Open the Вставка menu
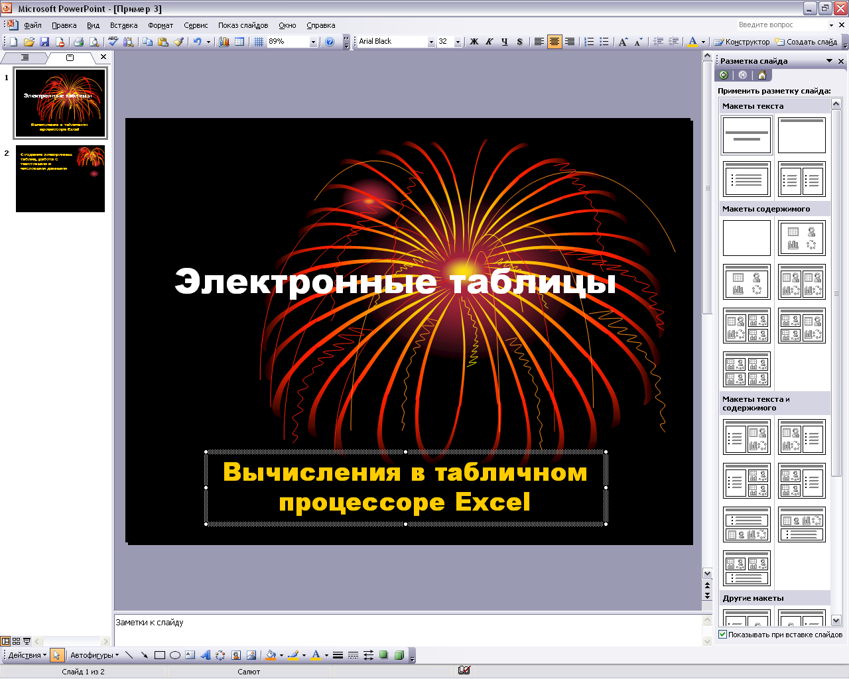 [124, 25]
